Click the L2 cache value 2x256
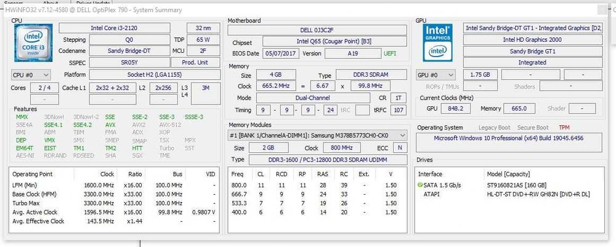Image resolution: width=616 pixels, height=247 pixels. 163,88
